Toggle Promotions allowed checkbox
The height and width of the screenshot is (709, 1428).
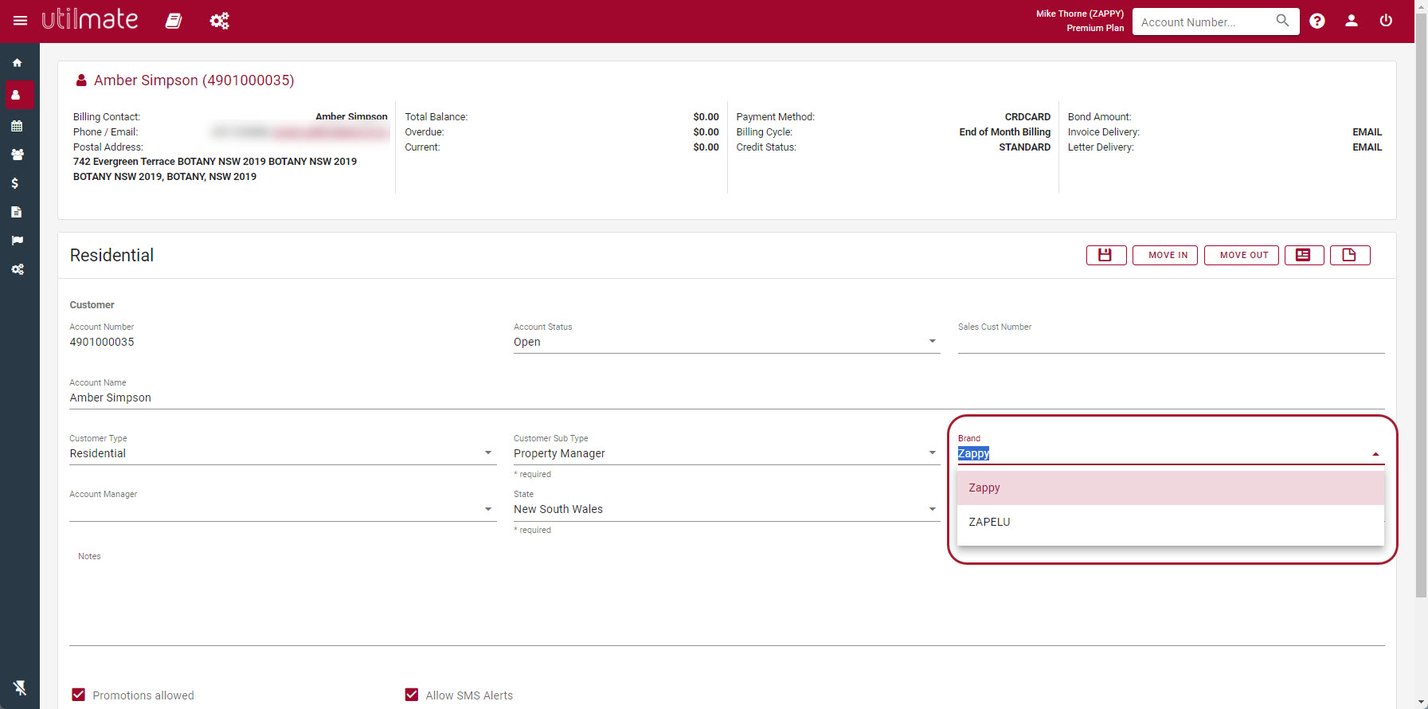pyautogui.click(x=78, y=695)
